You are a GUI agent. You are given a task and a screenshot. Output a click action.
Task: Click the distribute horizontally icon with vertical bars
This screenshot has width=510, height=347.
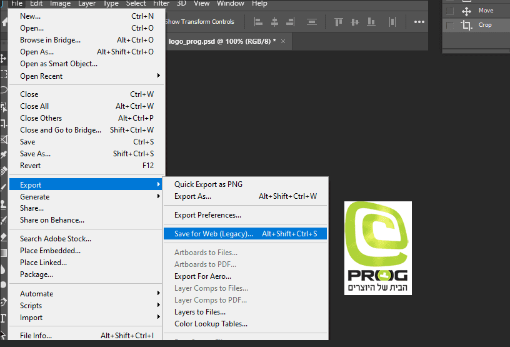(392, 22)
